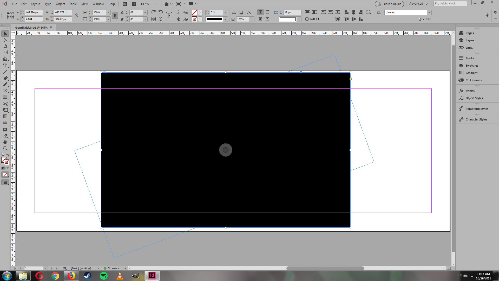499x281 pixels.
Task: Toggle constrain proportions for width and height
Action: [77, 16]
